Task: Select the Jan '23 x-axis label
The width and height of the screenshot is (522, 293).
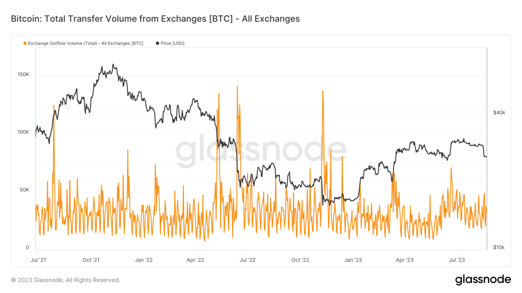Action: [353, 260]
